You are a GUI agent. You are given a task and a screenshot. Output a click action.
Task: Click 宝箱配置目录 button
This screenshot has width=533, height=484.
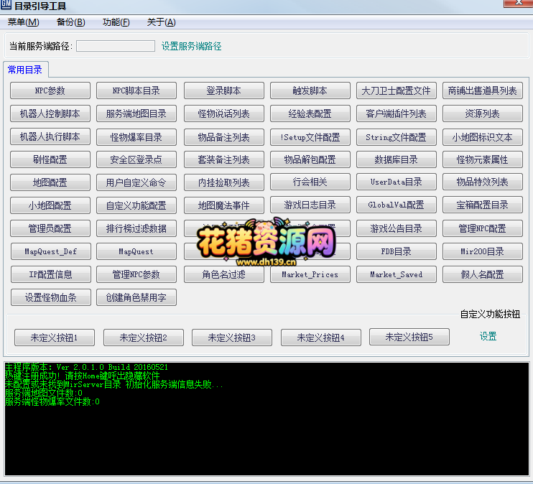coord(482,205)
